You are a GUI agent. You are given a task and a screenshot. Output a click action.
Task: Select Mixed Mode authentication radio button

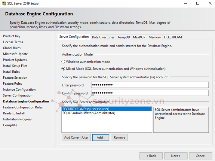click(63, 69)
